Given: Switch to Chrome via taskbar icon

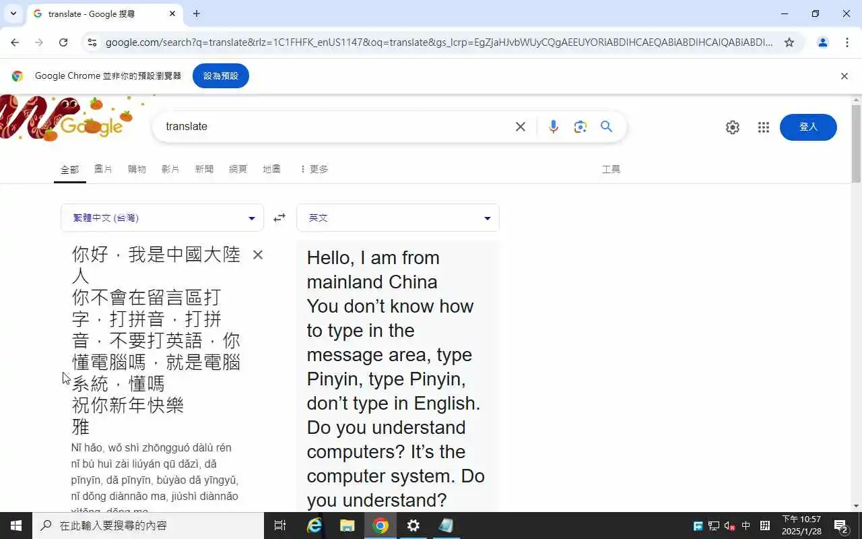Looking at the screenshot, I should click(380, 526).
